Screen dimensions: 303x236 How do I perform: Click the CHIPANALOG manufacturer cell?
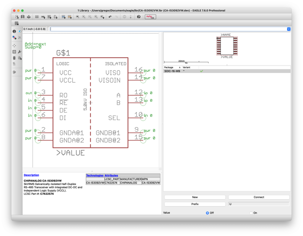click(x=130, y=183)
